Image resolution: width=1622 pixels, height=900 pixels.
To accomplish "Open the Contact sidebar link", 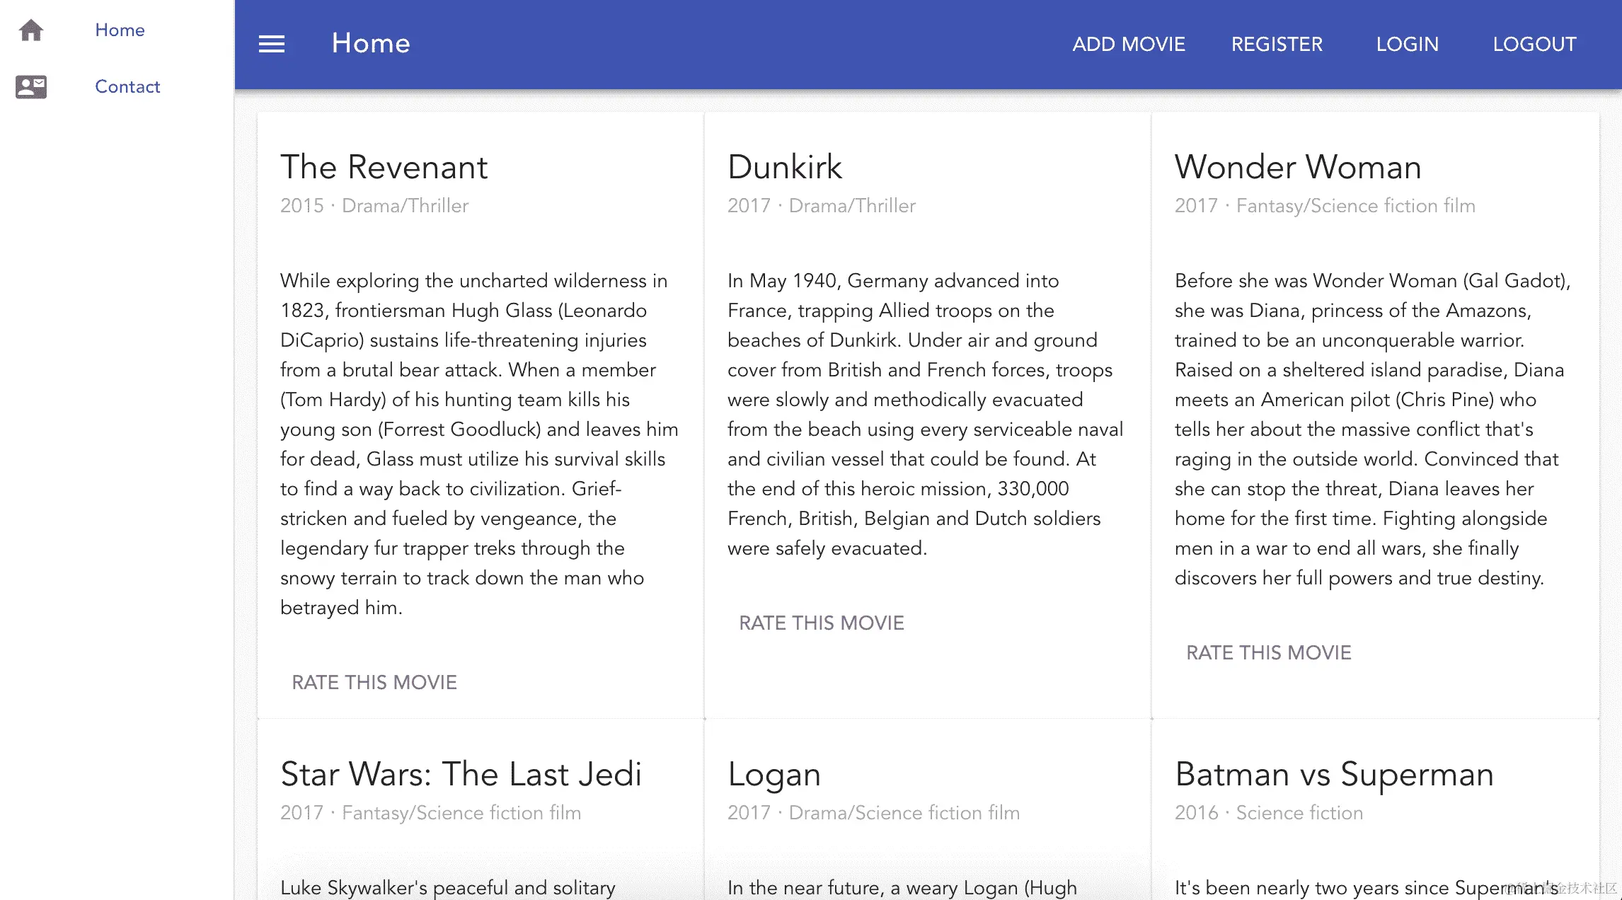I will (x=127, y=86).
